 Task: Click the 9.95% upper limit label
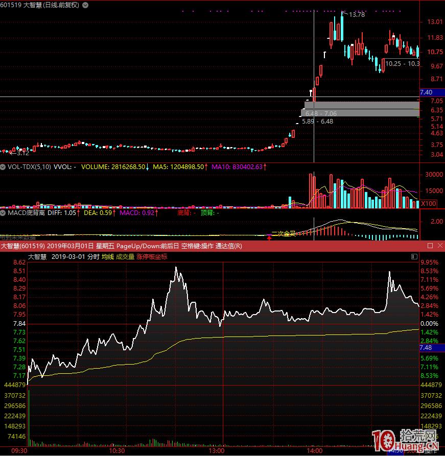429,262
